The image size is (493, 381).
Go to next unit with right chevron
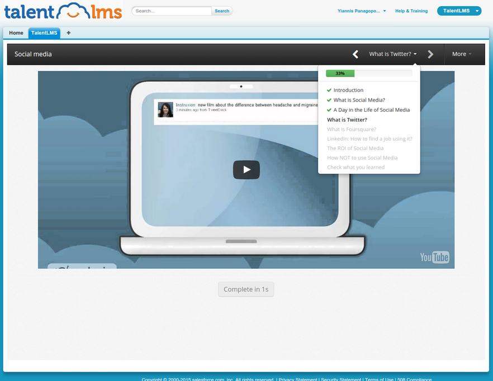tap(430, 54)
